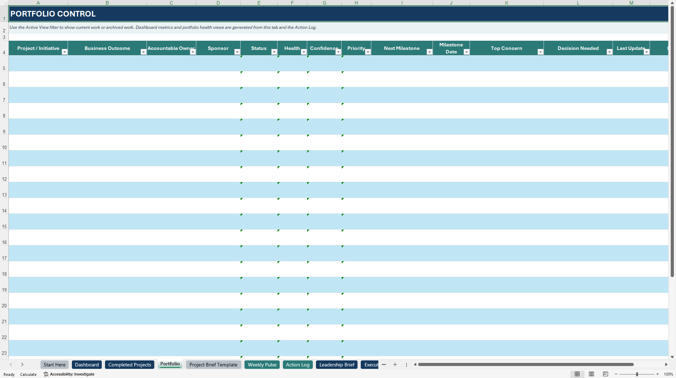Zoom out using the minus icon
This screenshot has width=676, height=378.
click(x=616, y=374)
